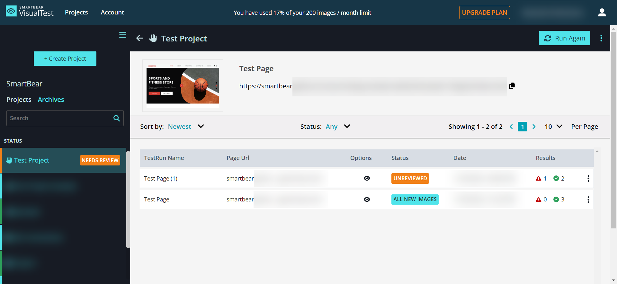The height and width of the screenshot is (284, 617).
Task: Copy the Test Page URL to clipboard
Action: pyautogui.click(x=512, y=86)
